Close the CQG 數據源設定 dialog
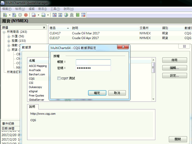192x144 pixels. point(123,47)
